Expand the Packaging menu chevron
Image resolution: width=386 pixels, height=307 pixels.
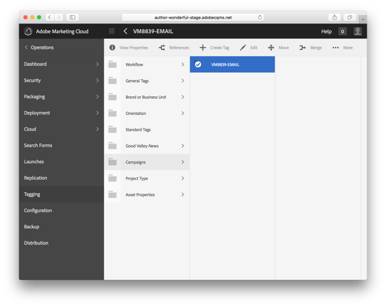tap(98, 96)
